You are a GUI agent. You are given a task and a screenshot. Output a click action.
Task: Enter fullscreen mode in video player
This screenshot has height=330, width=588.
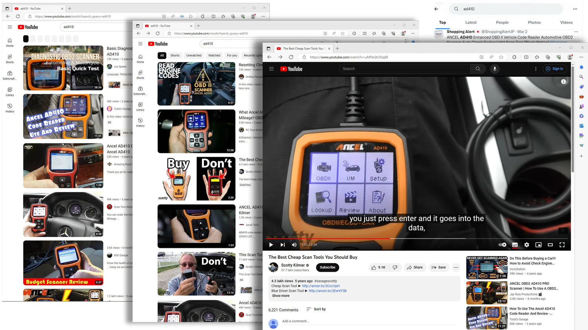pos(562,245)
